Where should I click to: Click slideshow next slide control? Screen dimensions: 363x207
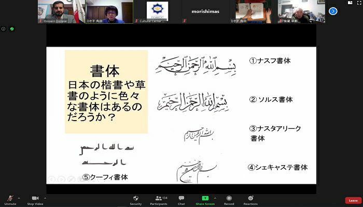pyautogui.click(x=61, y=180)
